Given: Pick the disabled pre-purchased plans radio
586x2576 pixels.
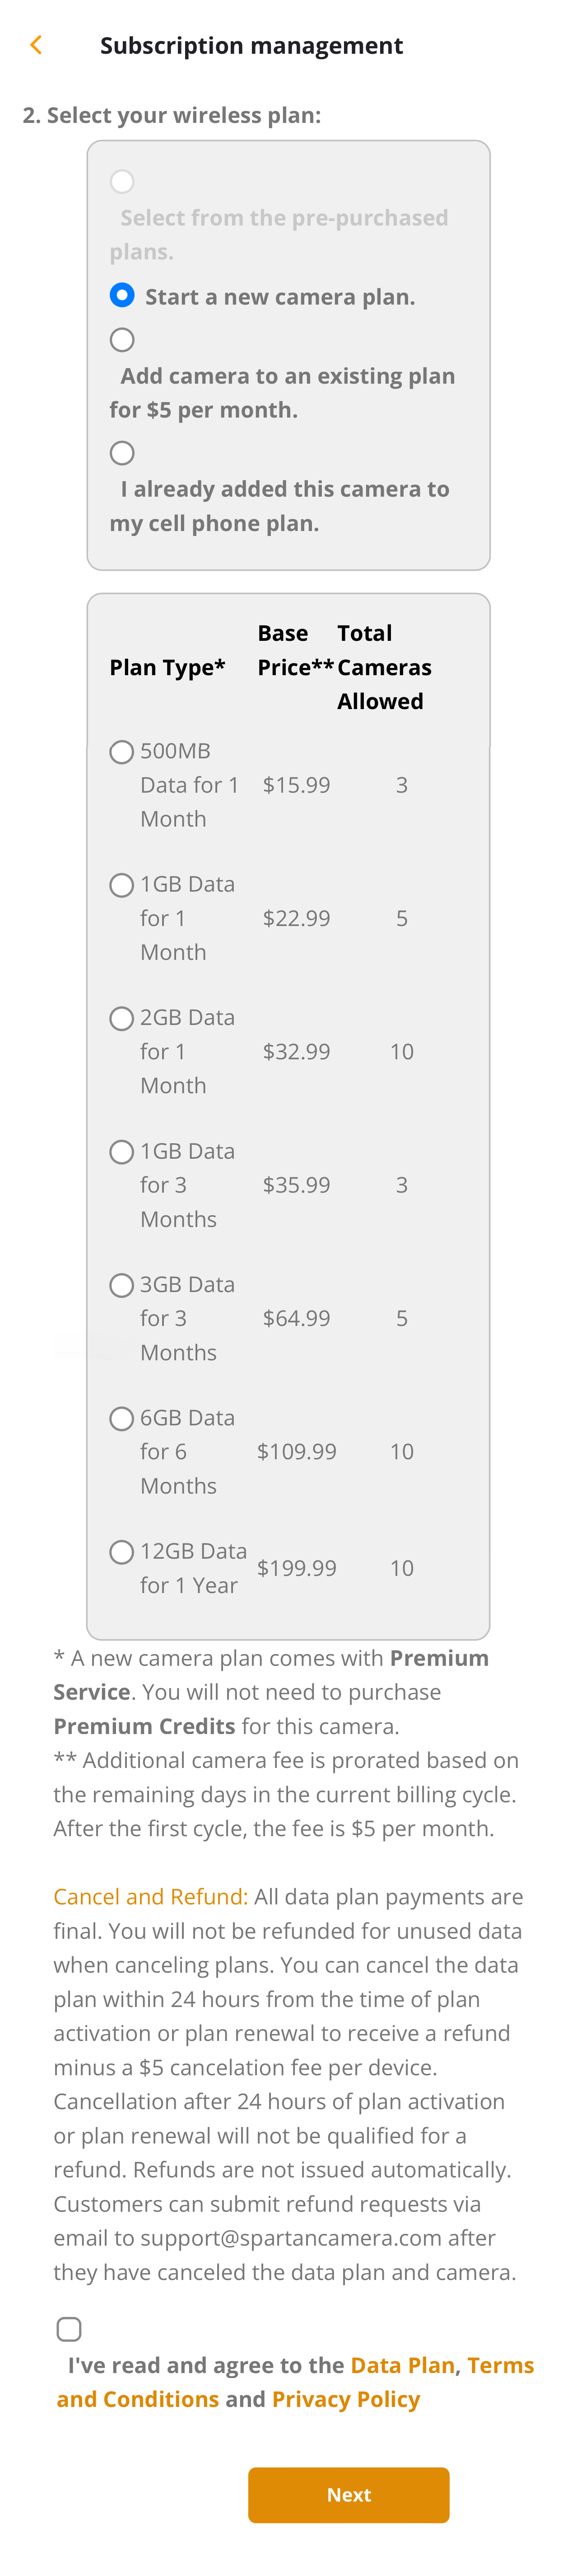Looking at the screenshot, I should click(x=122, y=181).
